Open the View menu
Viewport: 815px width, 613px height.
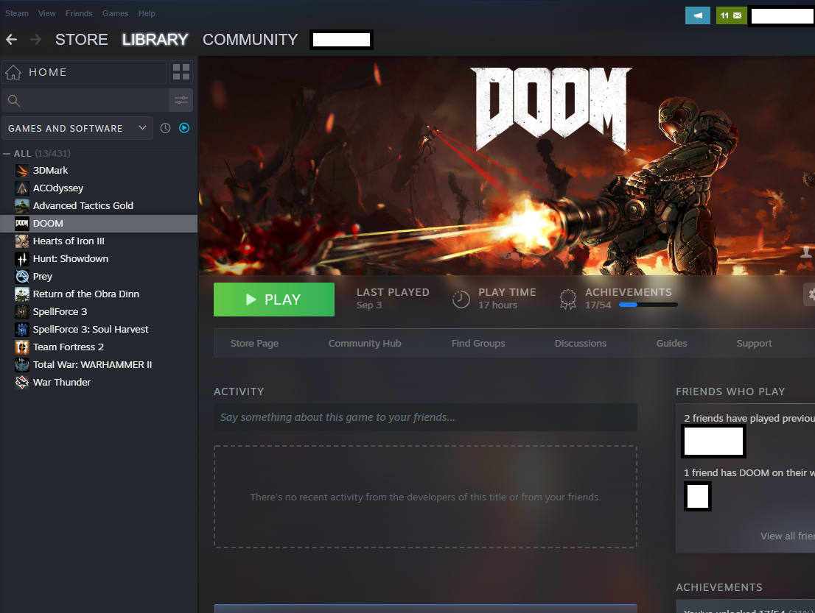46,13
